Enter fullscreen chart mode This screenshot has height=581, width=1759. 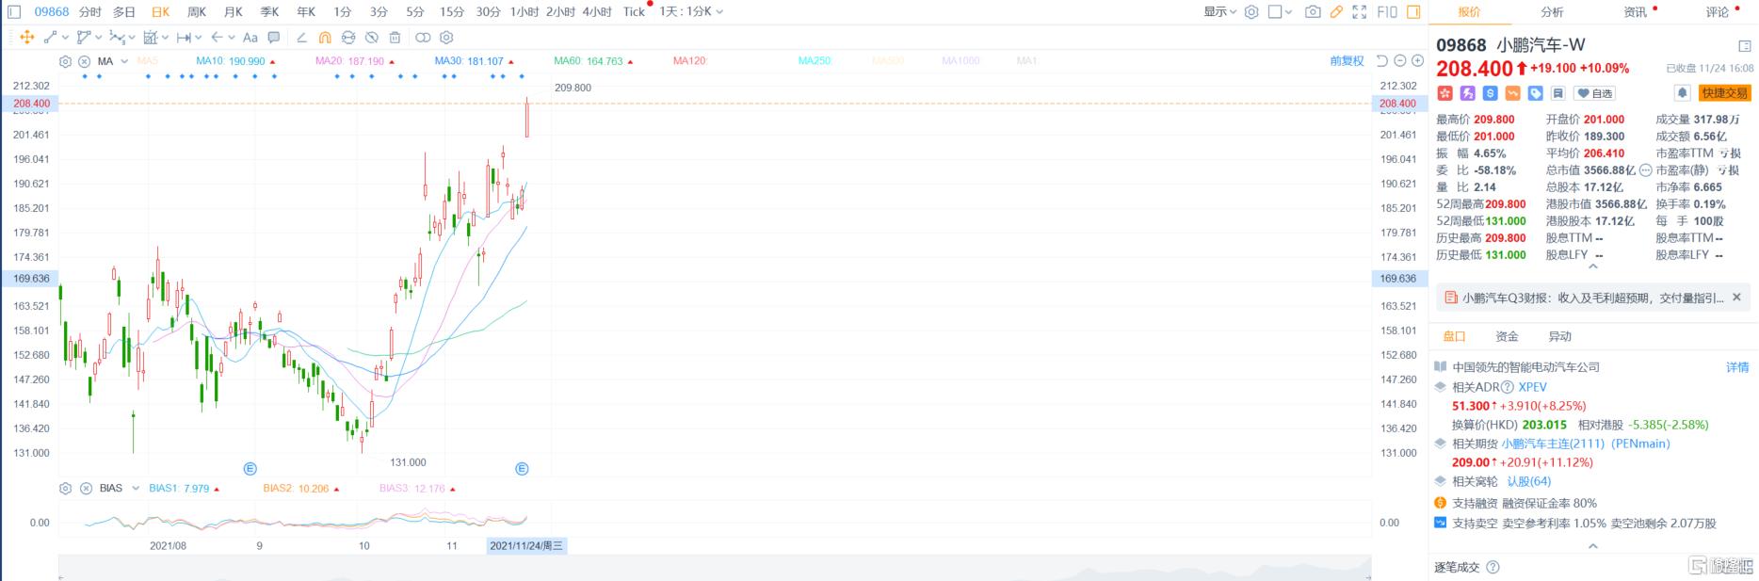coord(1360,12)
